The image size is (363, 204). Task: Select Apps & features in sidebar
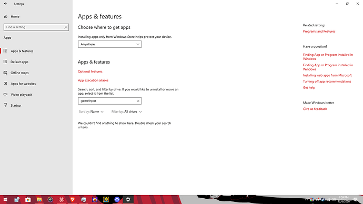click(22, 51)
